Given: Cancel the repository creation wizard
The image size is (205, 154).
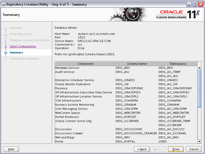Looking at the screenshot, I should [193, 149].
